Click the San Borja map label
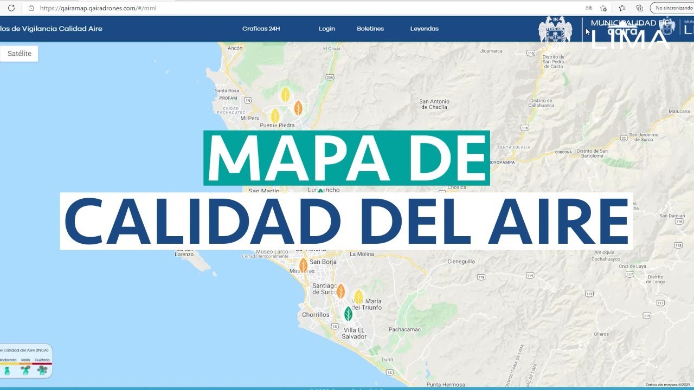This screenshot has width=694, height=390. coord(323,262)
